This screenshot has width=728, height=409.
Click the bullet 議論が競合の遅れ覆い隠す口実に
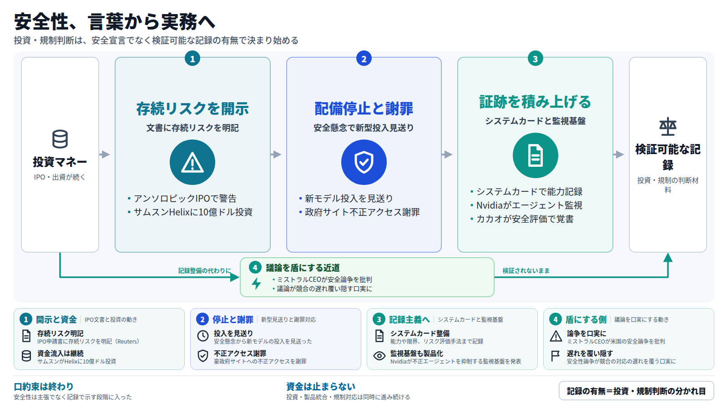(x=324, y=289)
